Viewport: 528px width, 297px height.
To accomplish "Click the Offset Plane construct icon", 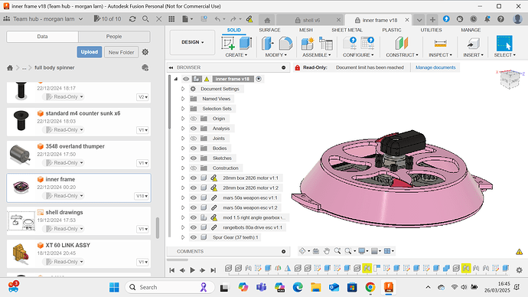I will click(402, 44).
